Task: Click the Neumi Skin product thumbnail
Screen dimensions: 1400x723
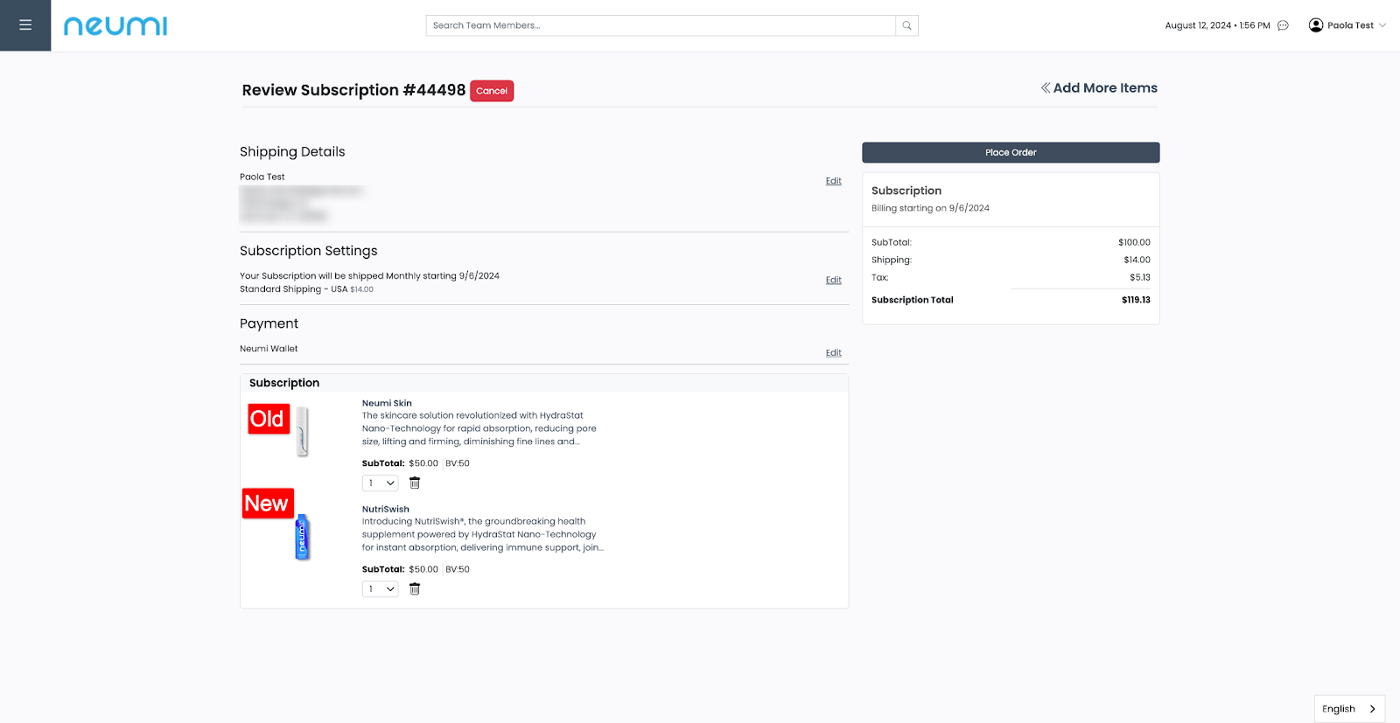Action: [x=302, y=431]
